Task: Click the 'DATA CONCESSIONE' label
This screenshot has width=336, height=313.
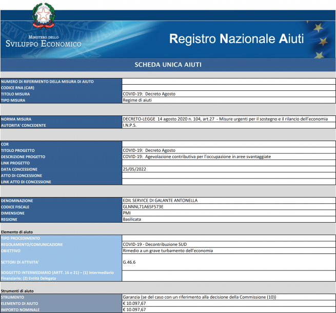Action: tap(19, 169)
